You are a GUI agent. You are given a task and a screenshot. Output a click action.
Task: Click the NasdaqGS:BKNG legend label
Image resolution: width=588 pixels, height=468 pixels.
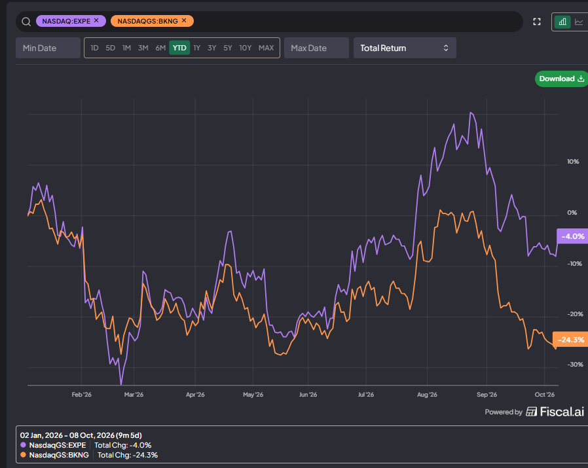[59, 455]
